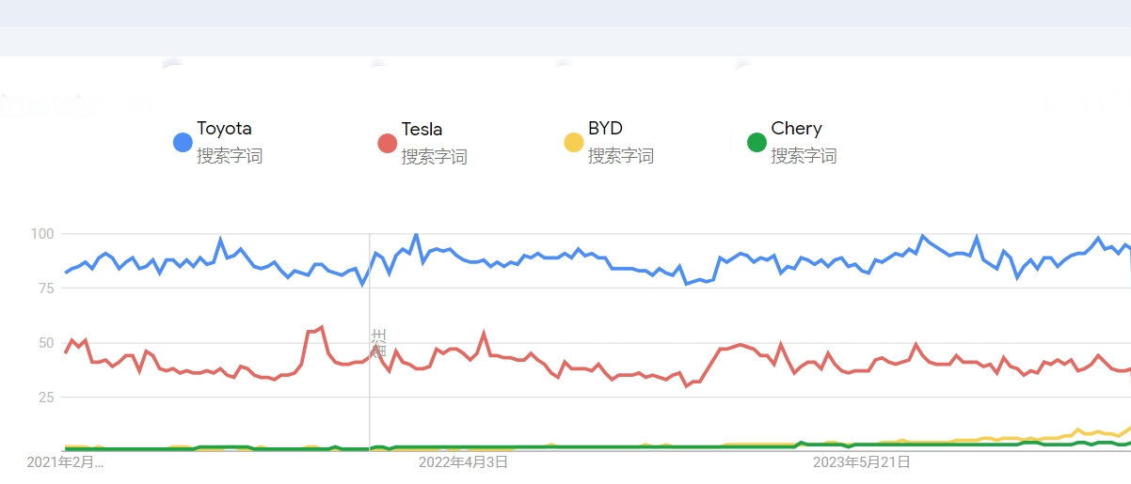Click the note marker on the vertical line
This screenshot has width=1131, height=484.
pyautogui.click(x=379, y=343)
